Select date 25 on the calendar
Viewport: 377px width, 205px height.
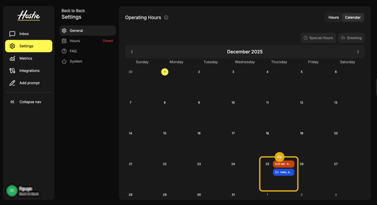point(267,164)
